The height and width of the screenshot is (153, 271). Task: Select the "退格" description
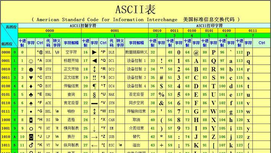coord(71,120)
